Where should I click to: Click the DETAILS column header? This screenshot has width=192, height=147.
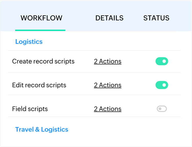tap(109, 18)
